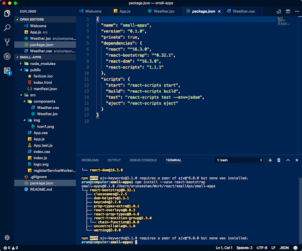
Task: Kill terminal using the trash icon
Action: (x=279, y=160)
